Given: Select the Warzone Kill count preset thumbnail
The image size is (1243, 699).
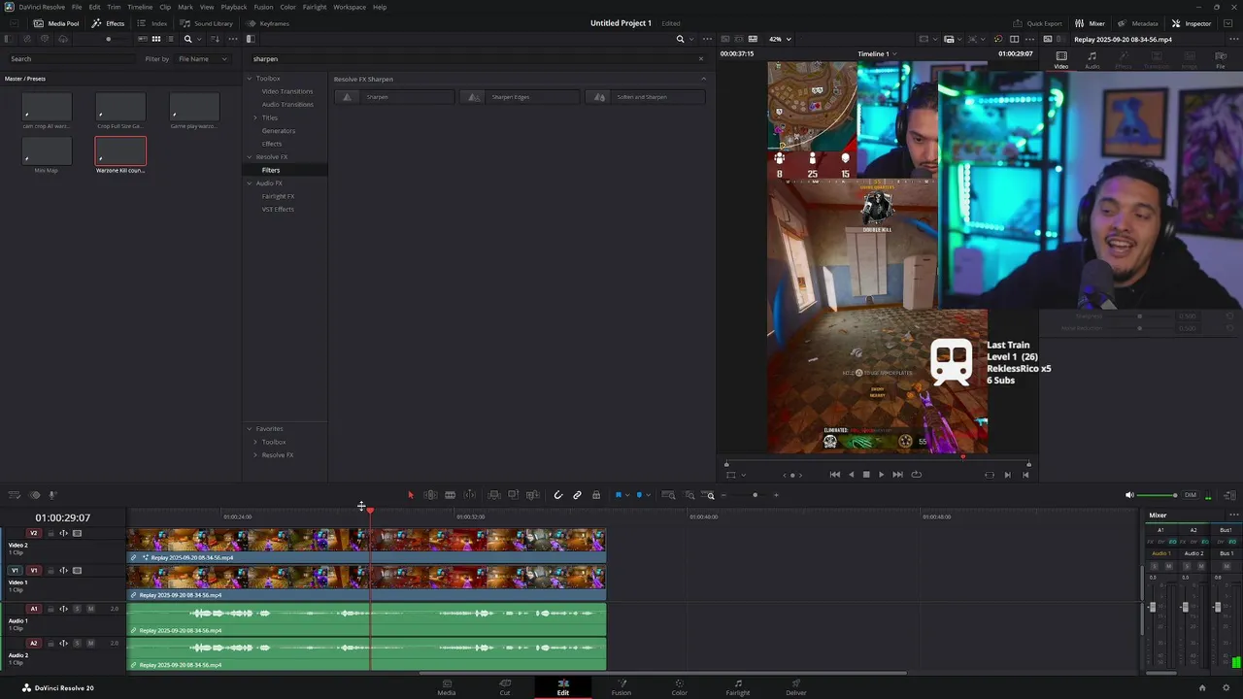Looking at the screenshot, I should click(120, 151).
